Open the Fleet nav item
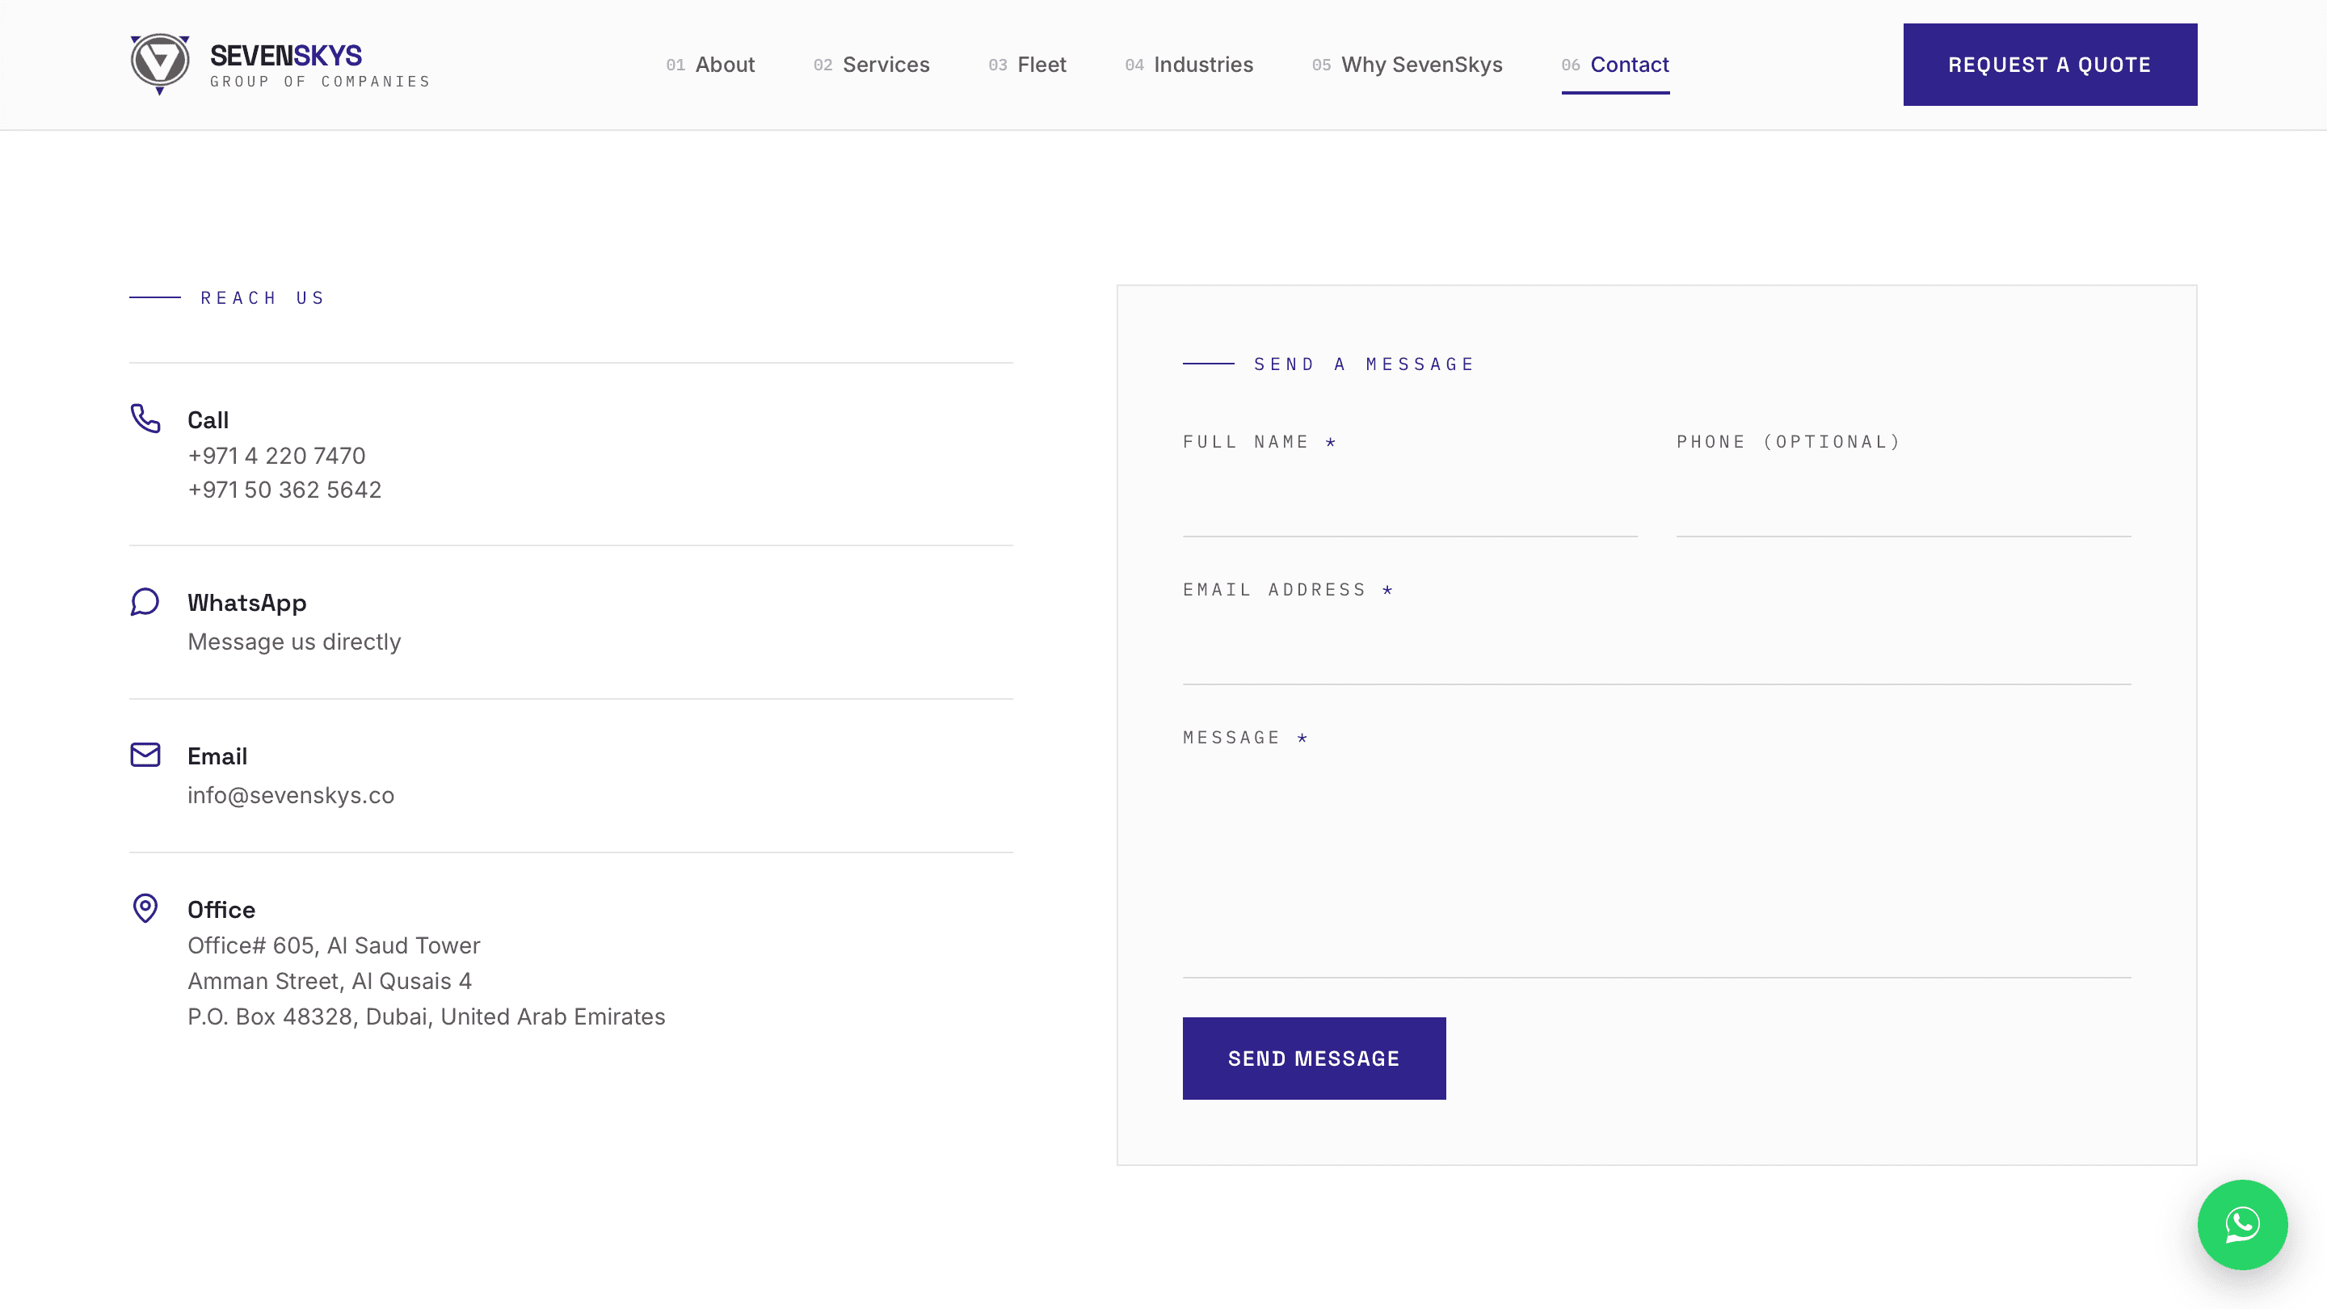The width and height of the screenshot is (2327, 1309). [x=1027, y=65]
